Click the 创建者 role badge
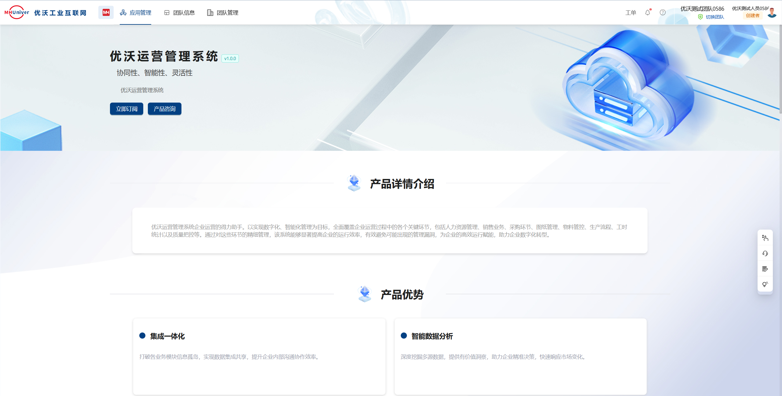The image size is (782, 396). tap(753, 16)
